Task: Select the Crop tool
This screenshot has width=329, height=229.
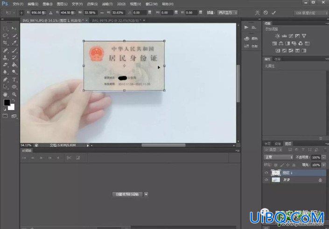Action: [5, 43]
